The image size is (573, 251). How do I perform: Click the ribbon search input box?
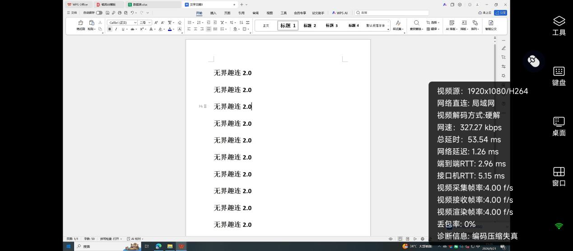coord(391,13)
